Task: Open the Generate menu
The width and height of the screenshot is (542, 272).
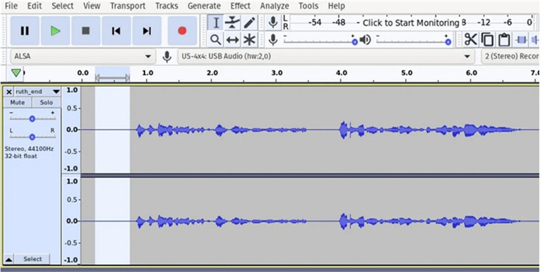Action: [203, 5]
